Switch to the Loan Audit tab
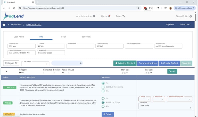Screen dimensions: 198x117 [x=19, y=37]
